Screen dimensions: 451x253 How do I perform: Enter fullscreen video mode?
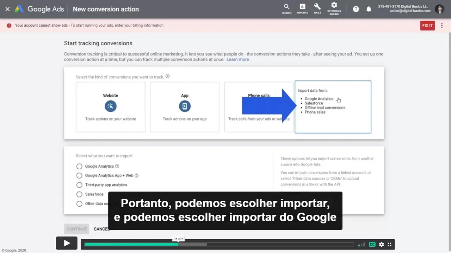(x=390, y=245)
